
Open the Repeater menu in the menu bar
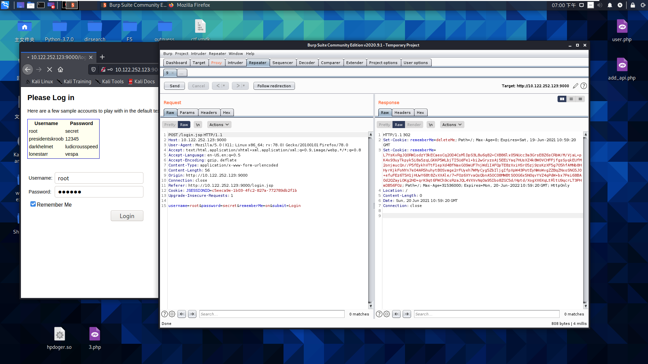[217, 54]
